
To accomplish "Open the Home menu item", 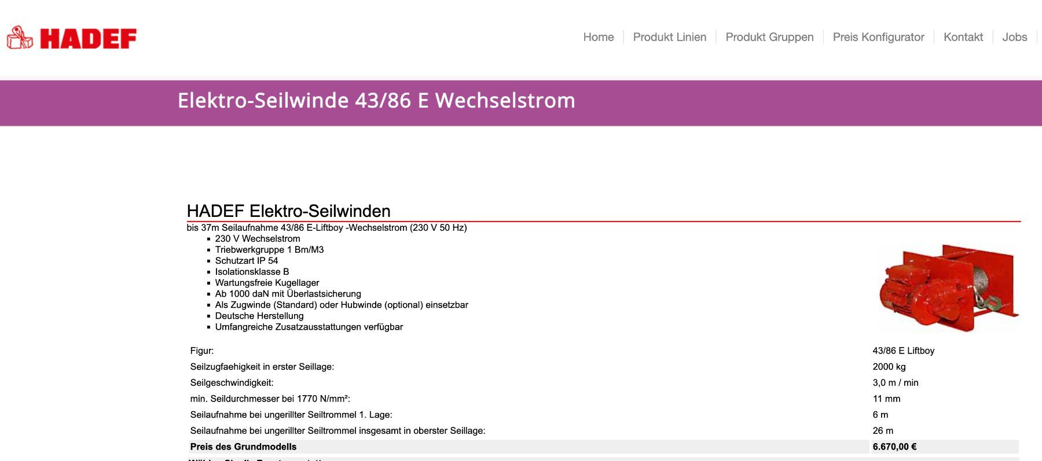I will pyautogui.click(x=598, y=37).
